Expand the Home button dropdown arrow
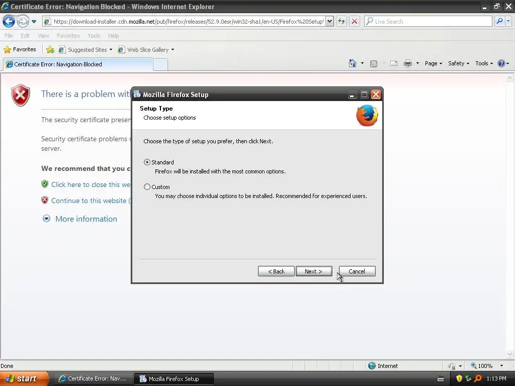Image resolution: width=515 pixels, height=386 pixels. [x=362, y=63]
